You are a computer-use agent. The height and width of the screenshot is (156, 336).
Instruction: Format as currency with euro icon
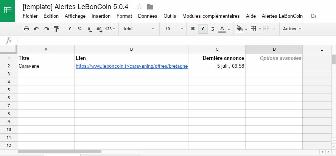click(x=70, y=29)
